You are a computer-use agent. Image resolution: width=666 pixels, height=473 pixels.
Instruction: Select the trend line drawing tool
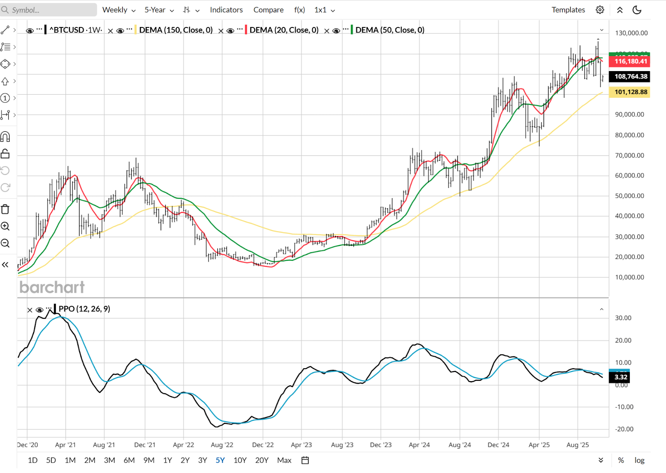click(x=5, y=30)
